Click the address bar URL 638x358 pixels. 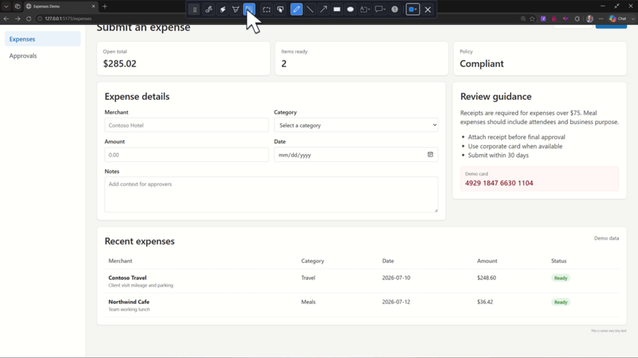click(x=68, y=19)
